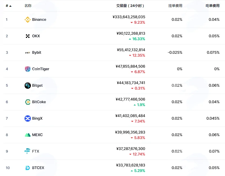Screen dimensions: 225x176
Task: Click the BTCEX logo icon
Action: (28, 168)
